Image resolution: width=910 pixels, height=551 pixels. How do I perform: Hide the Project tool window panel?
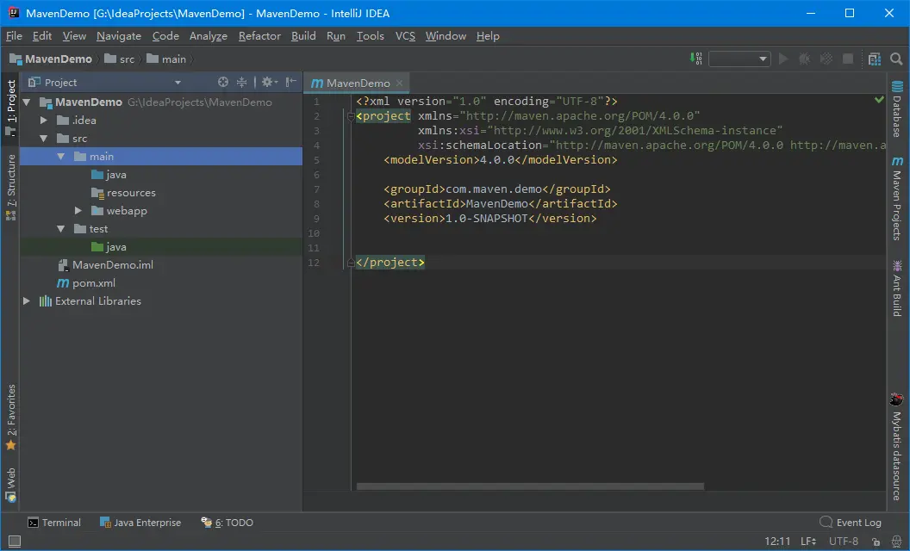(x=290, y=82)
